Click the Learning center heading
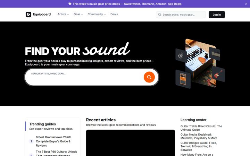Screen dimensions: 250x156 pos(193,120)
